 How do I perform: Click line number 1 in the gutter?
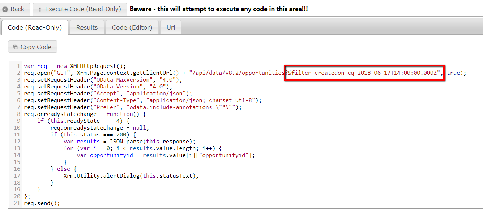[x=18, y=66]
